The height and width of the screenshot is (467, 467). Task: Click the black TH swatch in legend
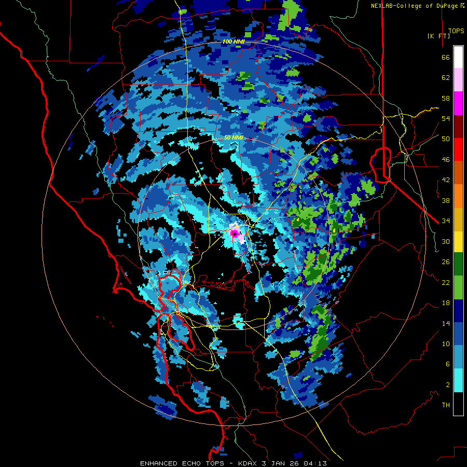(458, 404)
